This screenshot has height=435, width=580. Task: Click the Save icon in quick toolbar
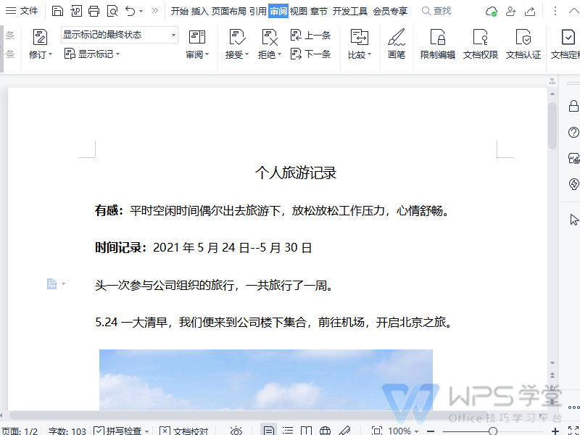coord(57,11)
